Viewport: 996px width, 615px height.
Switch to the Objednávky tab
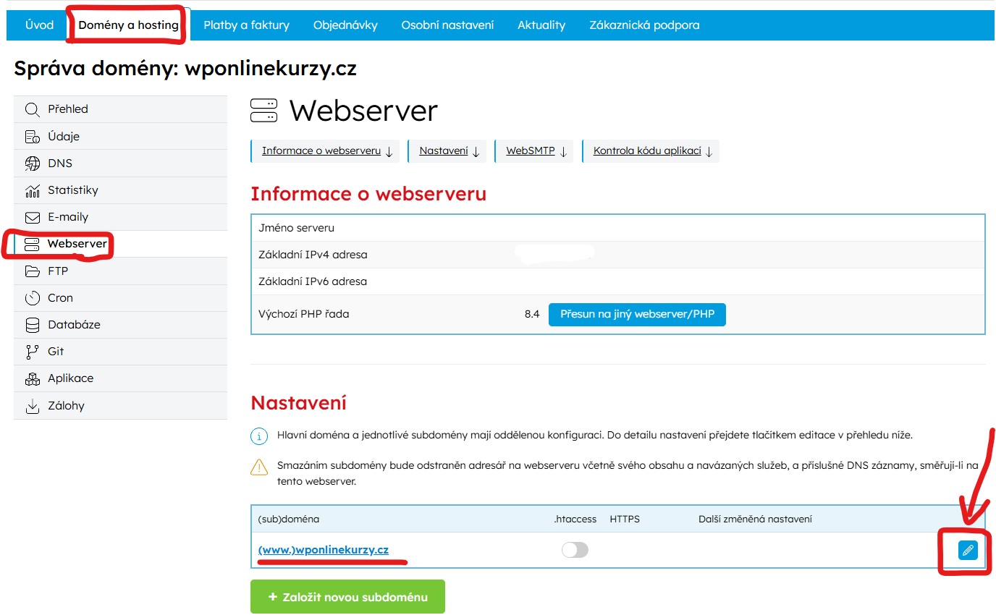click(345, 25)
